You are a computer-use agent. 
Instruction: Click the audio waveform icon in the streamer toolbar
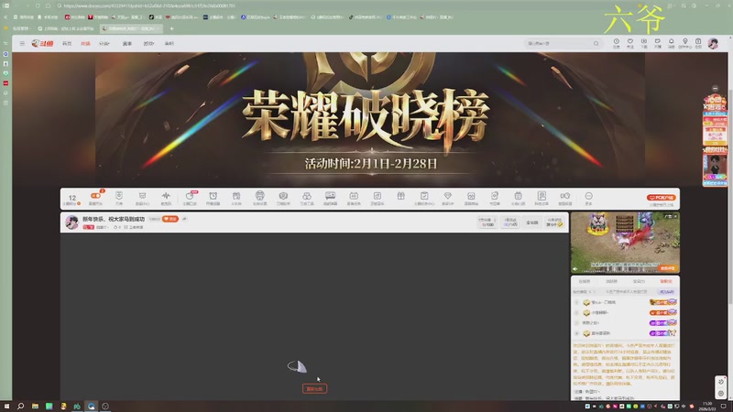click(166, 198)
